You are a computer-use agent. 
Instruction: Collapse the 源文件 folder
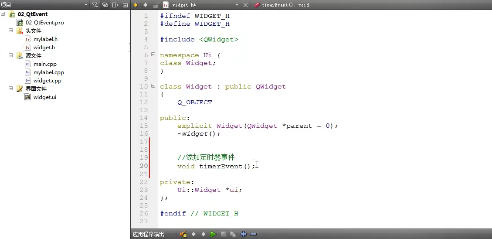coord(10,55)
